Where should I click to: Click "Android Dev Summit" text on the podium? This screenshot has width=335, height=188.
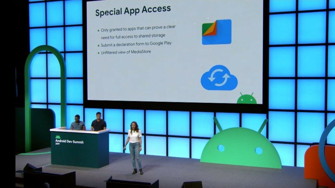point(69,141)
